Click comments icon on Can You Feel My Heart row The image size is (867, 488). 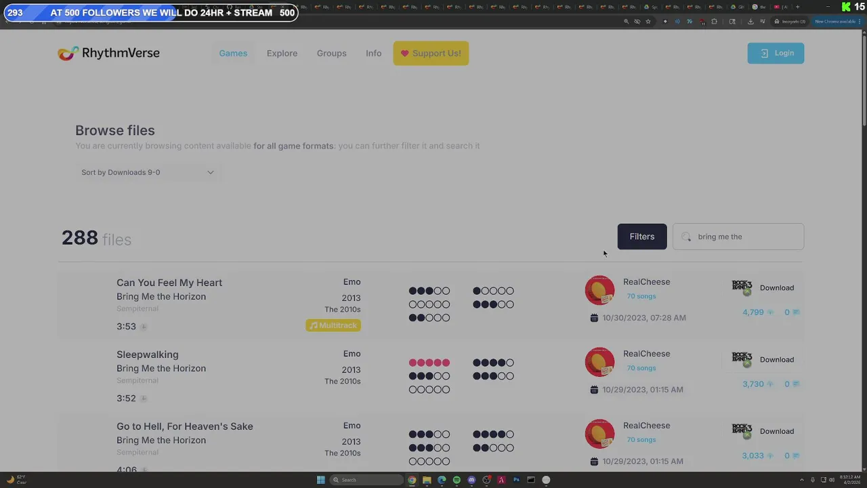point(796,312)
